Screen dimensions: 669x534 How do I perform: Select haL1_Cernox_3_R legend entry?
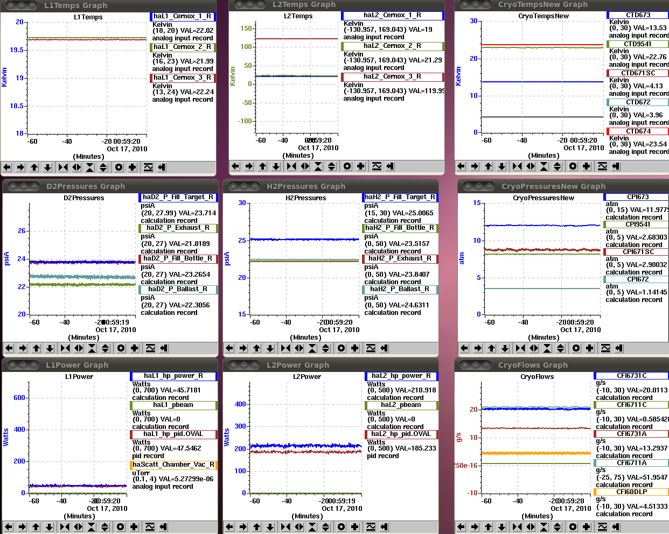click(182, 78)
